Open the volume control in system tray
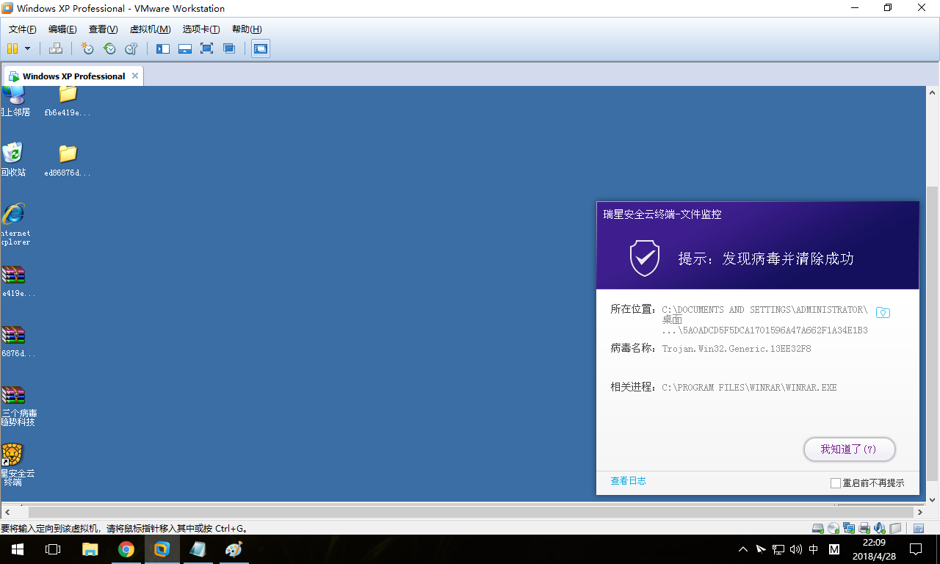Image resolution: width=940 pixels, height=564 pixels. pyautogui.click(x=796, y=549)
